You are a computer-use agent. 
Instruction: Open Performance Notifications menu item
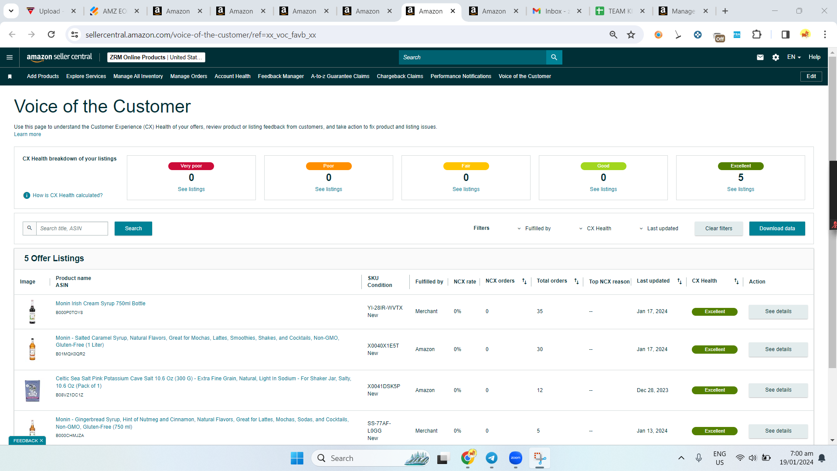pos(461,76)
